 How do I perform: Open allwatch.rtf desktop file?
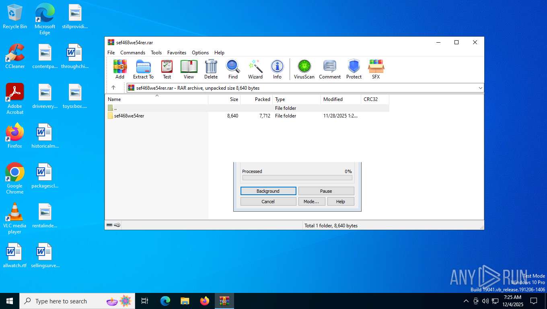tap(15, 255)
